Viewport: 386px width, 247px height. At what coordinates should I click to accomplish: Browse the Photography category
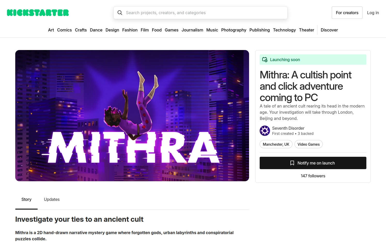(x=234, y=30)
